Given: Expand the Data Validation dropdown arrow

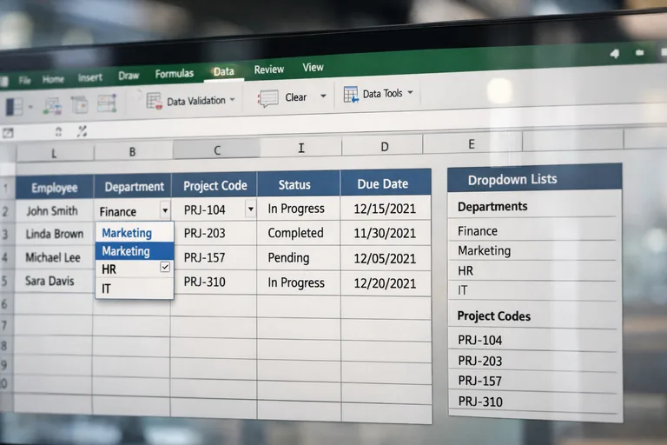Looking at the screenshot, I should point(232,100).
